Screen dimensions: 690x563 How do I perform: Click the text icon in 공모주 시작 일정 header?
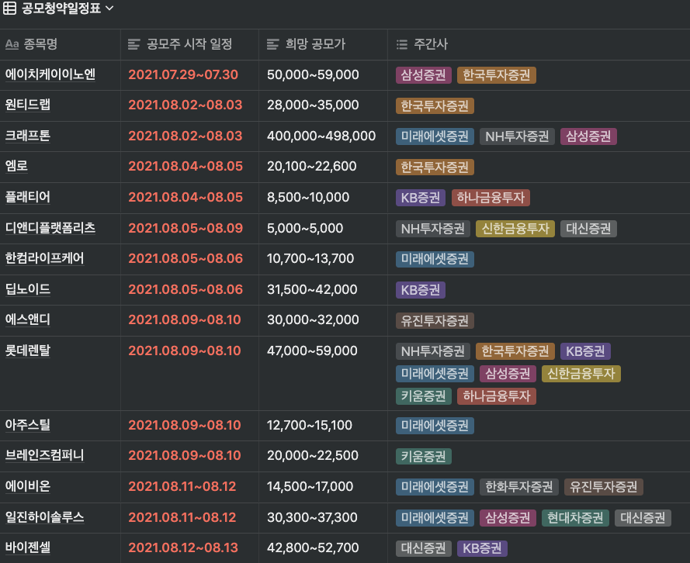(x=133, y=44)
